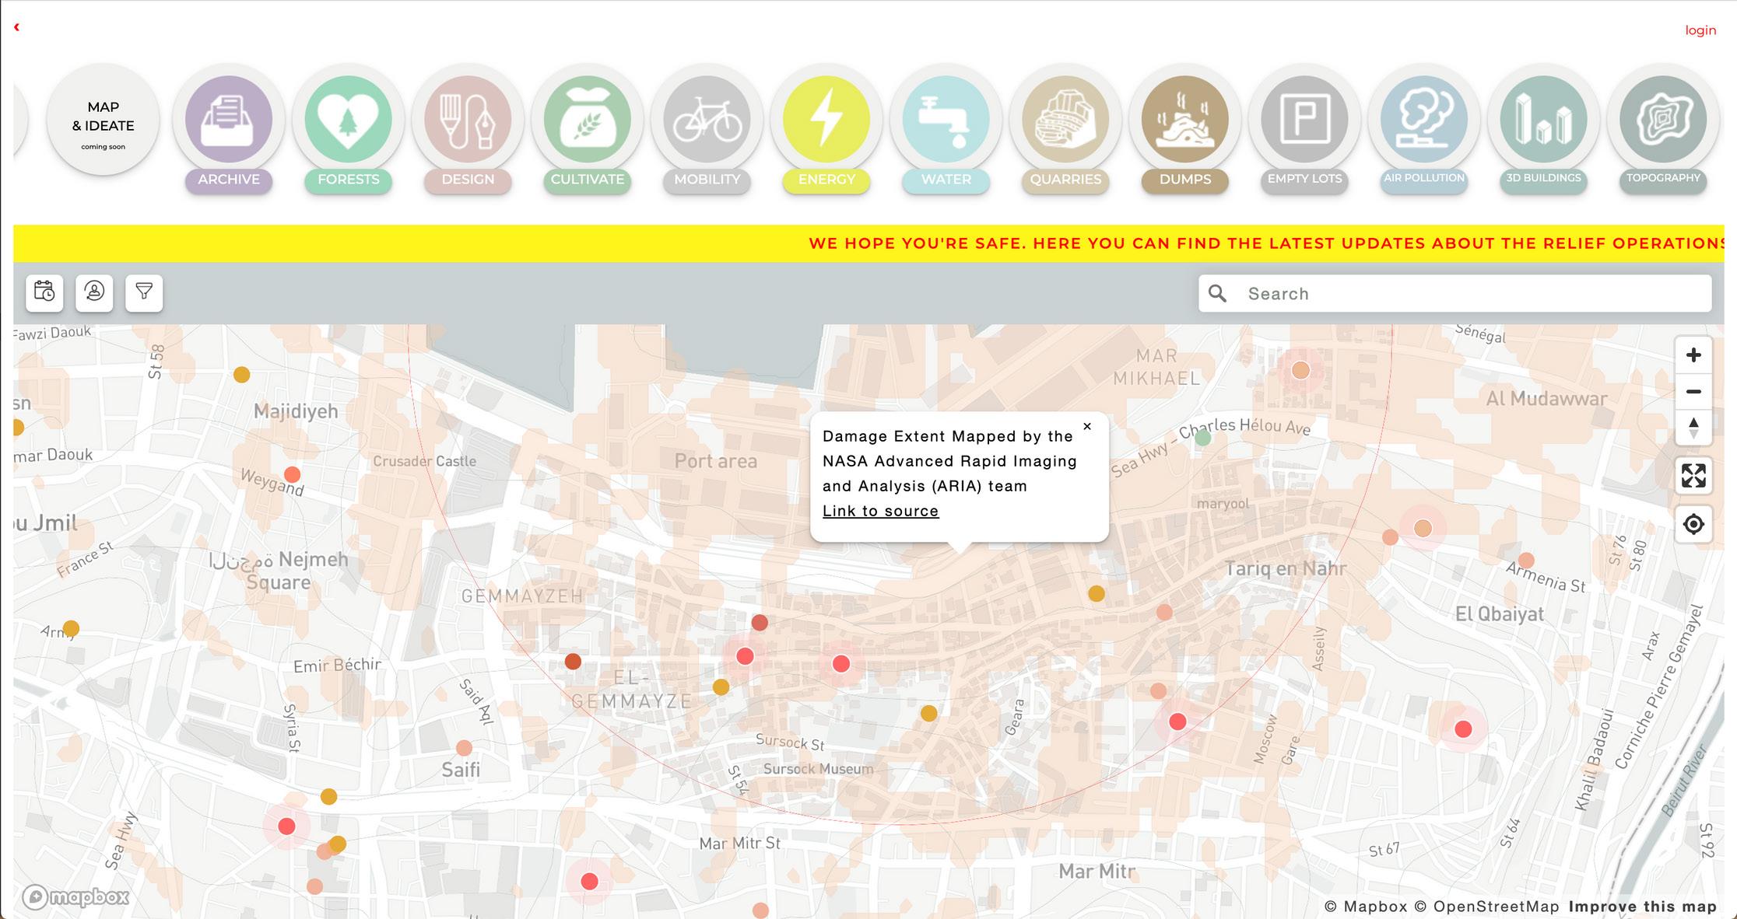
Task: Click the login link
Action: coord(1700,30)
